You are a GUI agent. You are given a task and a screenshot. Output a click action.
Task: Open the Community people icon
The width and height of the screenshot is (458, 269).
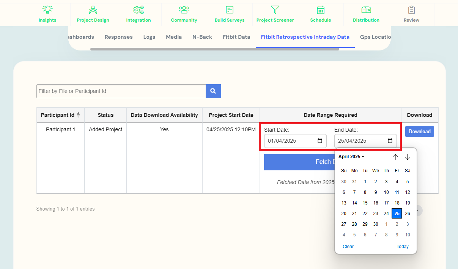(184, 10)
